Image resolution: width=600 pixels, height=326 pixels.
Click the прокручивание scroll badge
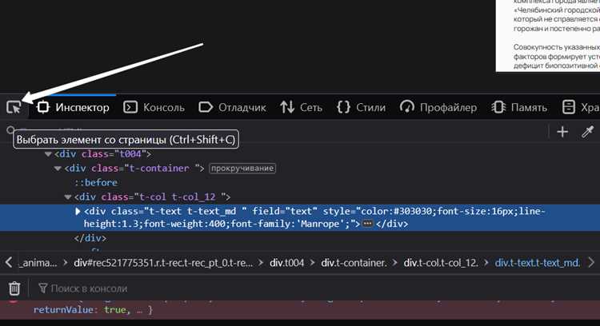pos(242,168)
